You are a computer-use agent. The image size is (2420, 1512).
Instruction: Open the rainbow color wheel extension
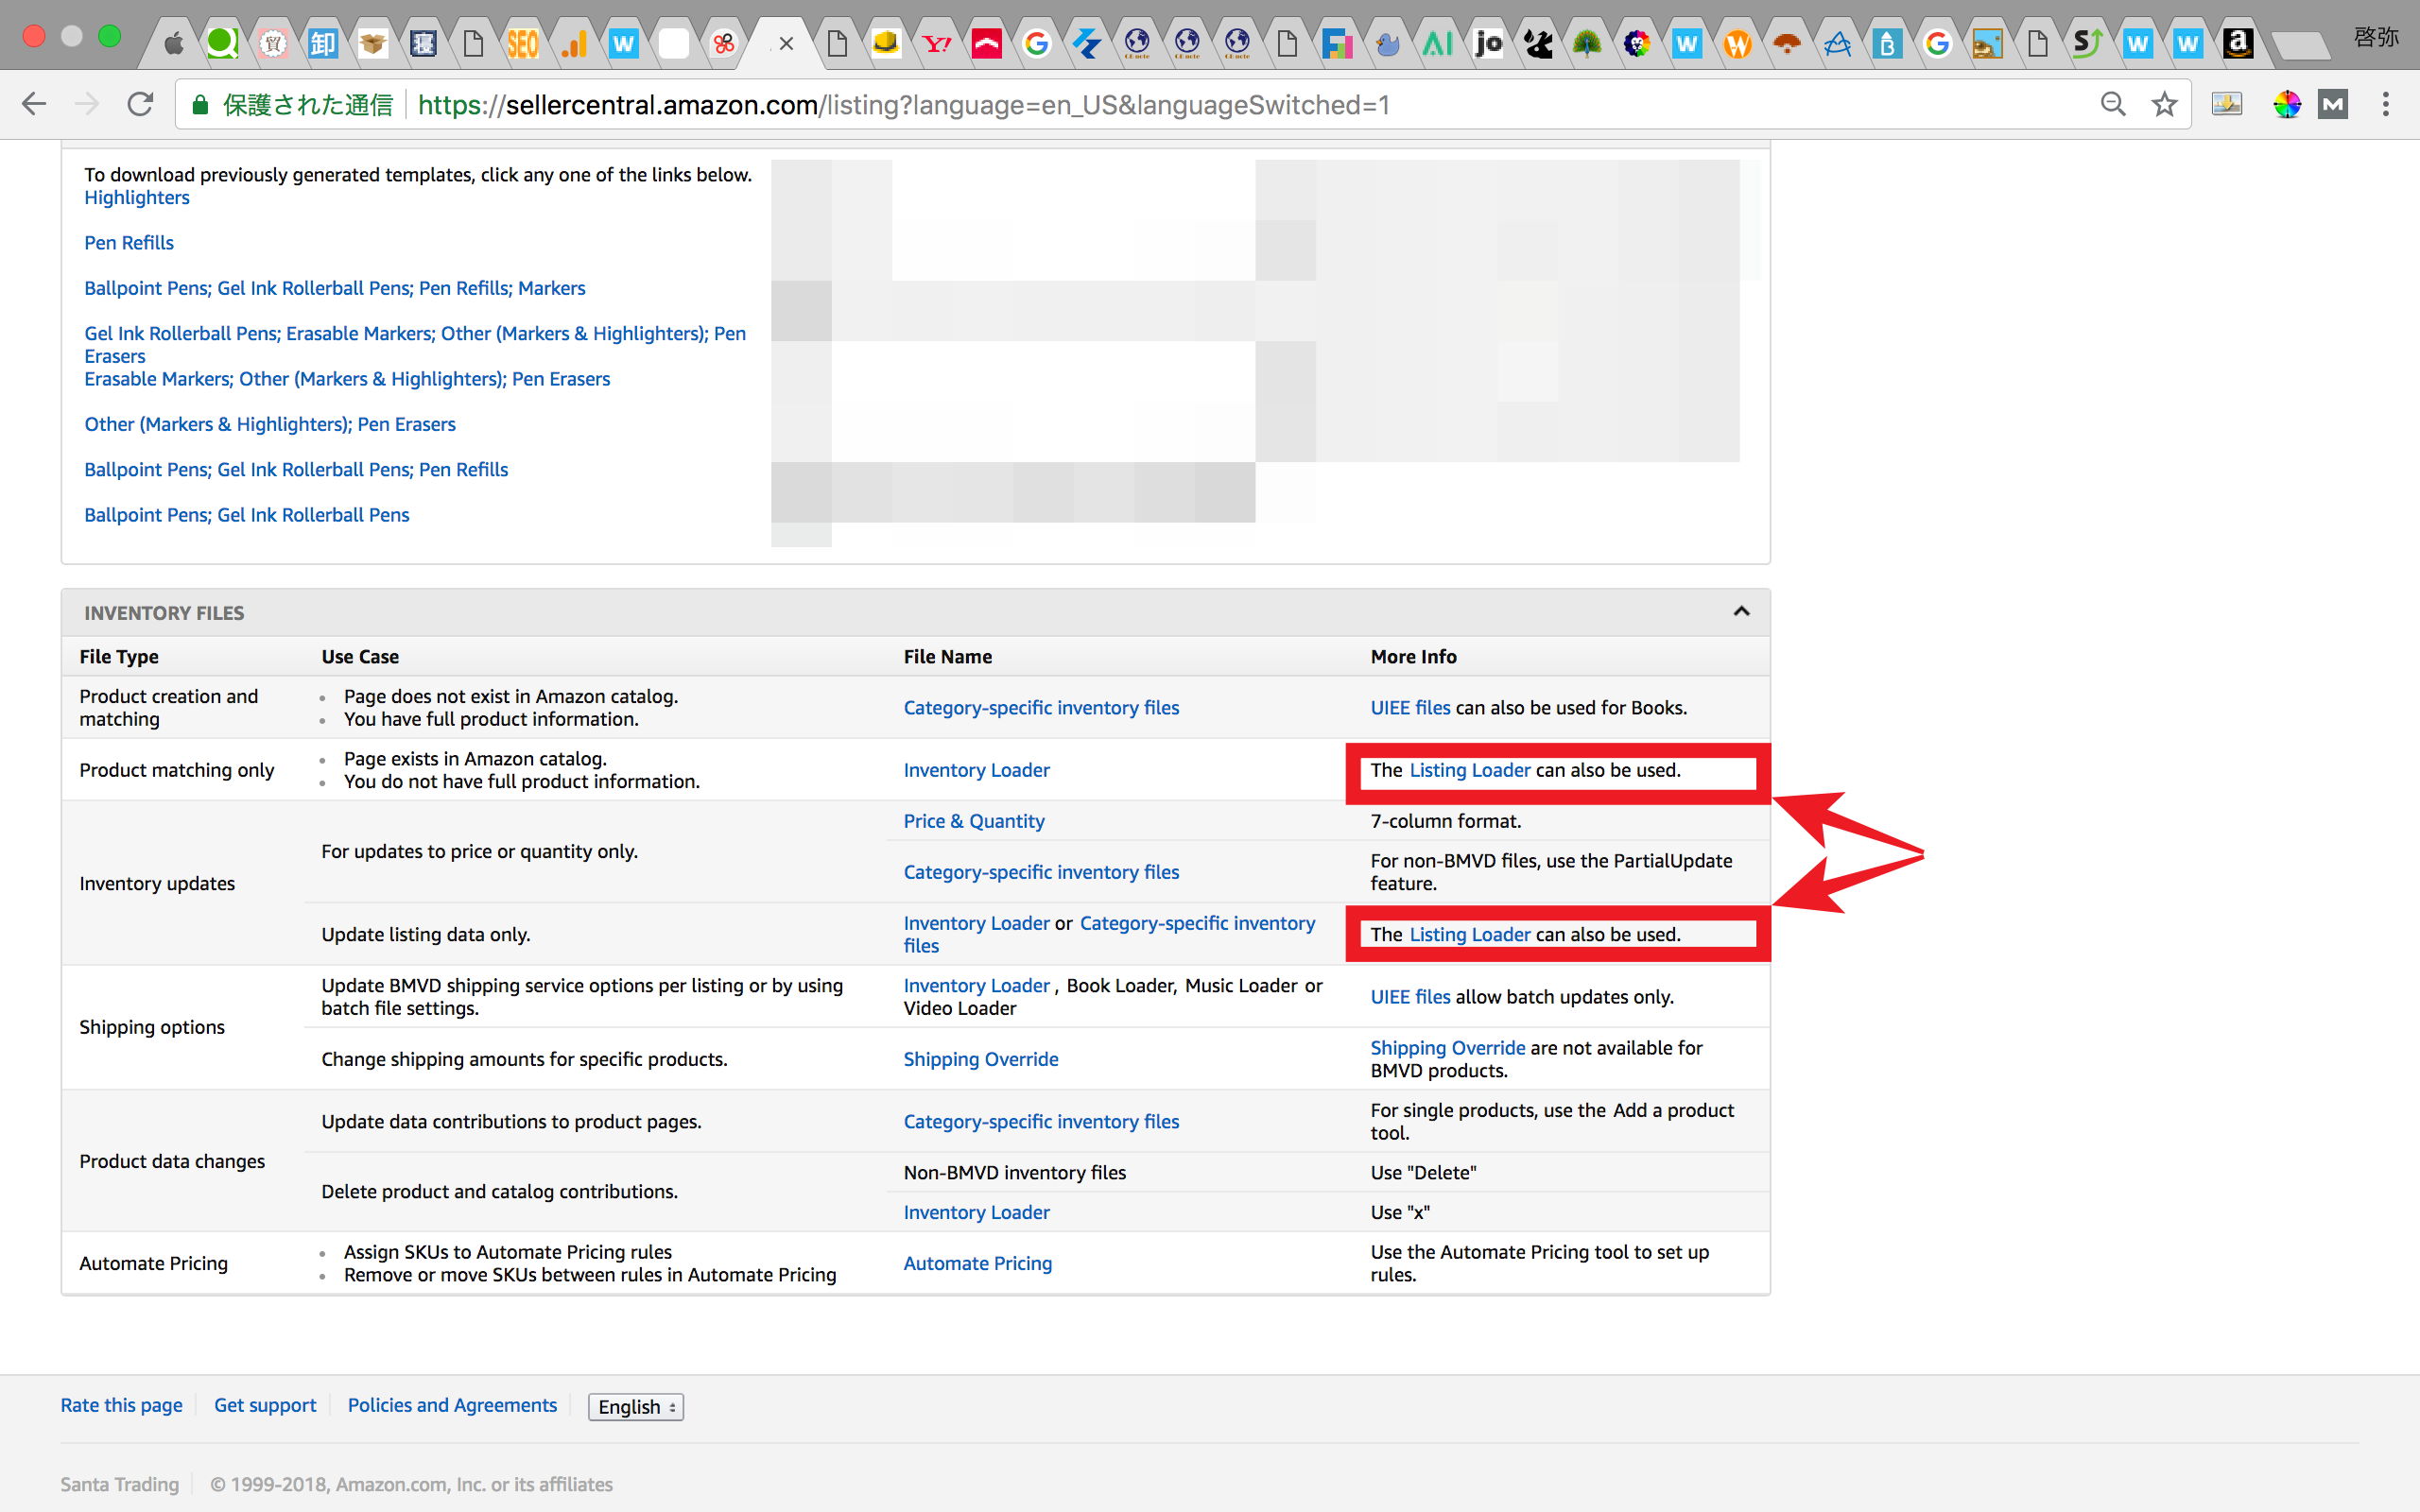2286,104
